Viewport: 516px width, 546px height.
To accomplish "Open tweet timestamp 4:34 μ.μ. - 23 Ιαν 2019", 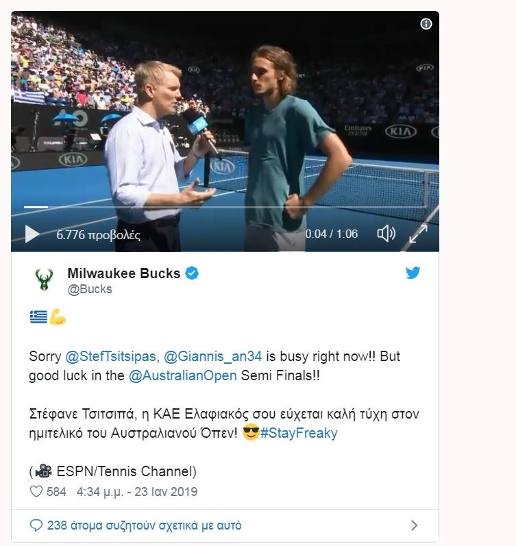I will pos(137,492).
